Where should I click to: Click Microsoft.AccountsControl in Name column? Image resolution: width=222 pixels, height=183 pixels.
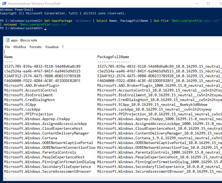[x=31, y=90]
